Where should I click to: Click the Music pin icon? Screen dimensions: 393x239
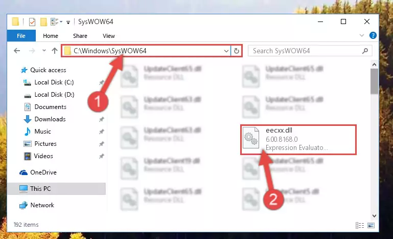coord(102,132)
